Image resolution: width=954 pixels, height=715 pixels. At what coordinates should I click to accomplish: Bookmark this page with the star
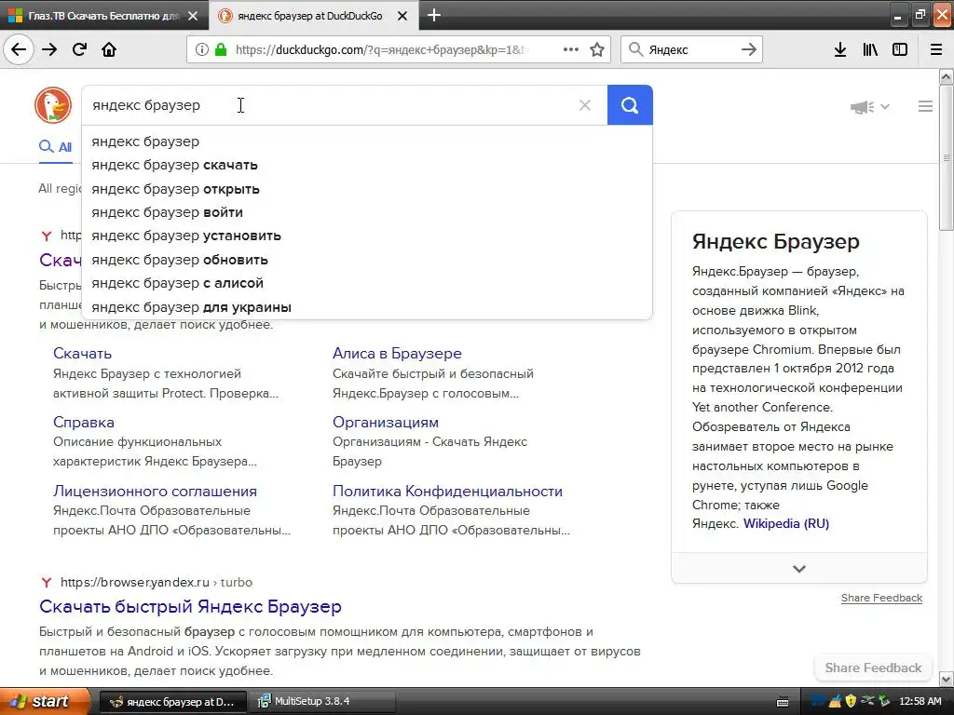597,49
